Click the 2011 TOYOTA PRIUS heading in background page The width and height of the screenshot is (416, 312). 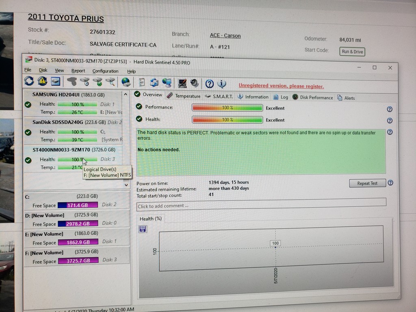(x=66, y=18)
